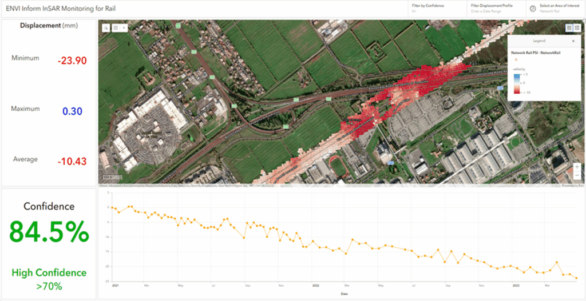
Task: Click the selection tool icon on map
Action: click(x=106, y=27)
